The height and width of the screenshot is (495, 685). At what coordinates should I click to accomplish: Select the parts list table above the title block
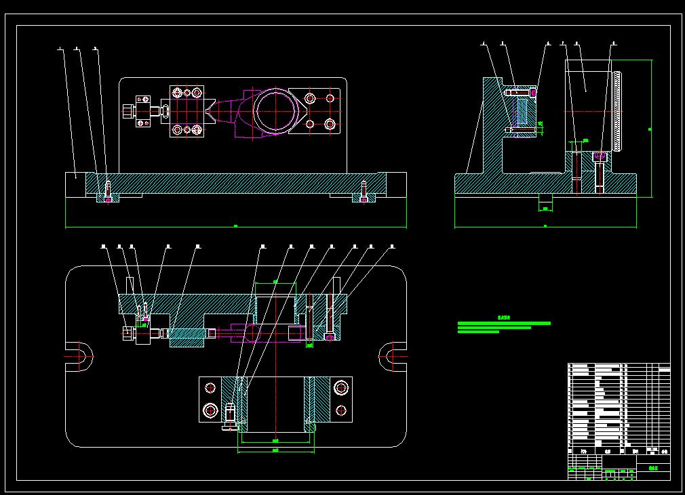click(x=619, y=408)
